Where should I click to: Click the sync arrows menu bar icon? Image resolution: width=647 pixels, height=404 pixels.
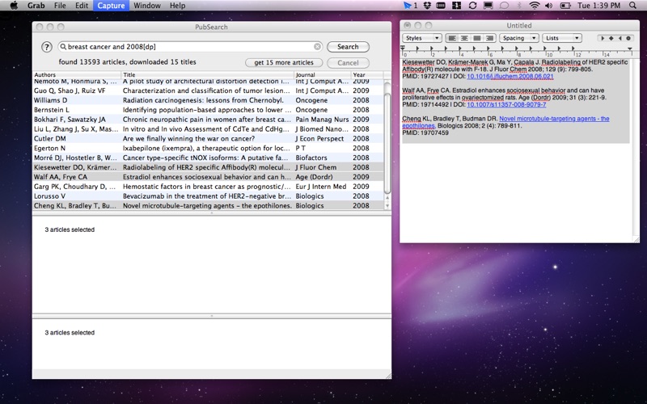click(x=472, y=6)
